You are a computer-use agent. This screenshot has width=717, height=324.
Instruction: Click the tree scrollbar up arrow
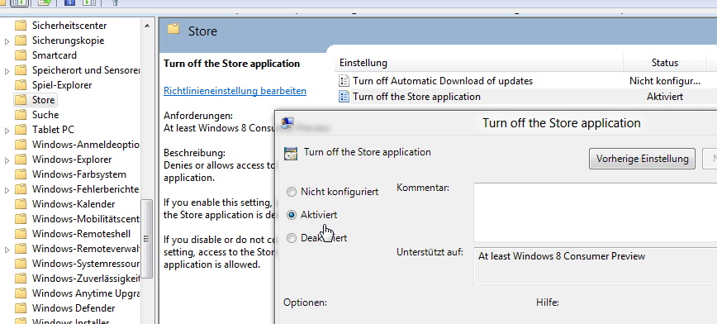147,26
